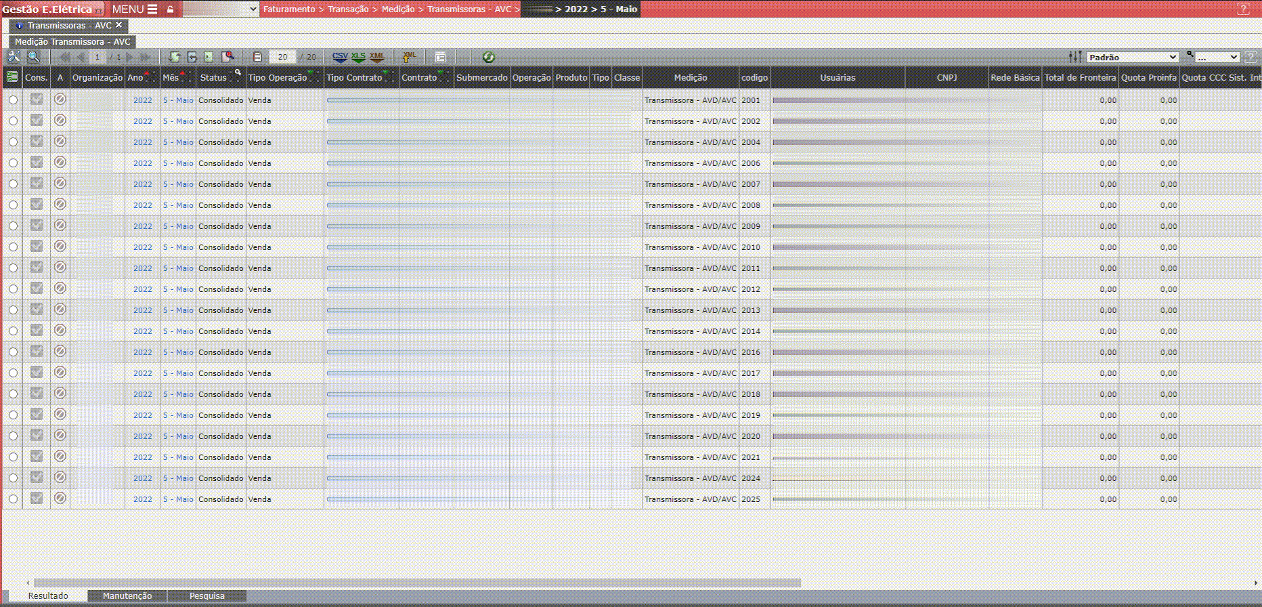Export the grid as CSV
This screenshot has height=607, width=1262.
[x=340, y=57]
